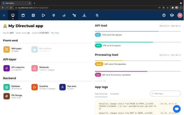Click the '34 structures' text
This screenshot has width=184, height=115.
tap(17, 89)
